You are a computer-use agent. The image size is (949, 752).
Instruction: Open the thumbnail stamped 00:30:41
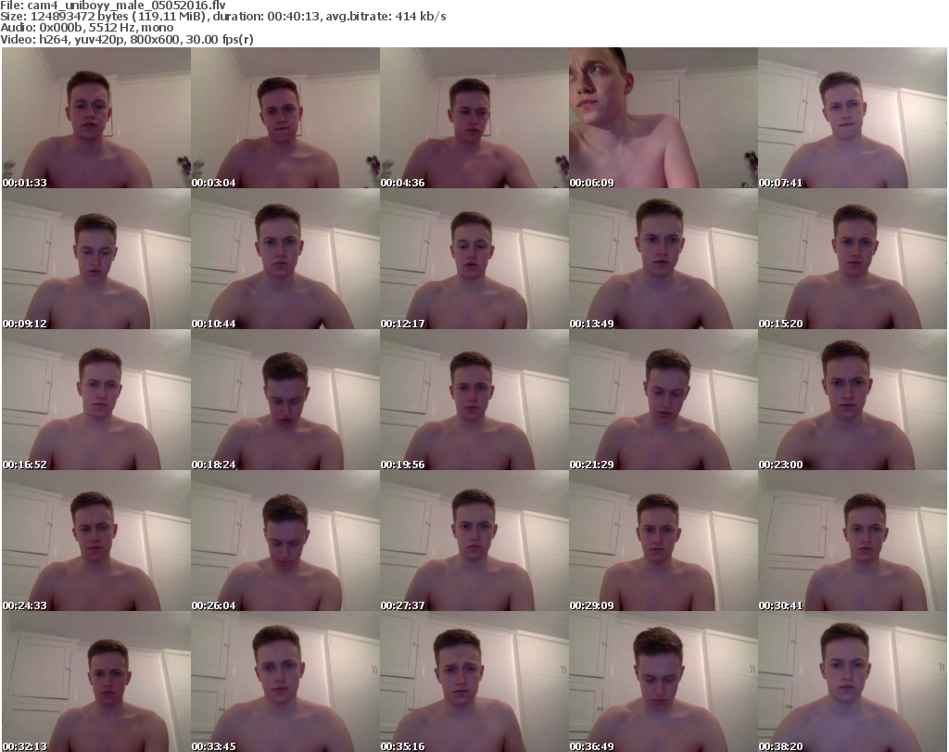[853, 541]
